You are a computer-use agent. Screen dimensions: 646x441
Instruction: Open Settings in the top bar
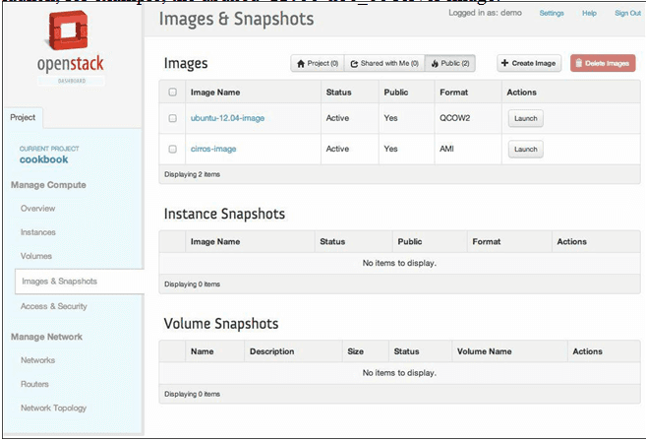click(552, 14)
